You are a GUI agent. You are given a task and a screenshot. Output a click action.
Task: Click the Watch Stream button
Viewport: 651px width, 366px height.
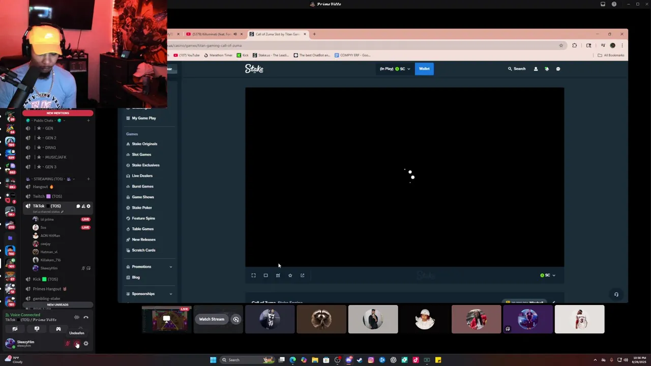(212, 319)
